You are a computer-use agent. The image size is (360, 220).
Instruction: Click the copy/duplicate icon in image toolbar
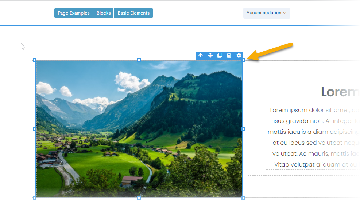pos(220,55)
